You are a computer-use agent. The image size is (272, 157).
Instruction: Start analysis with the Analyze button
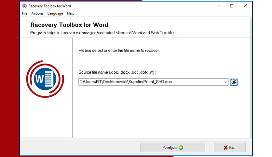172,148
